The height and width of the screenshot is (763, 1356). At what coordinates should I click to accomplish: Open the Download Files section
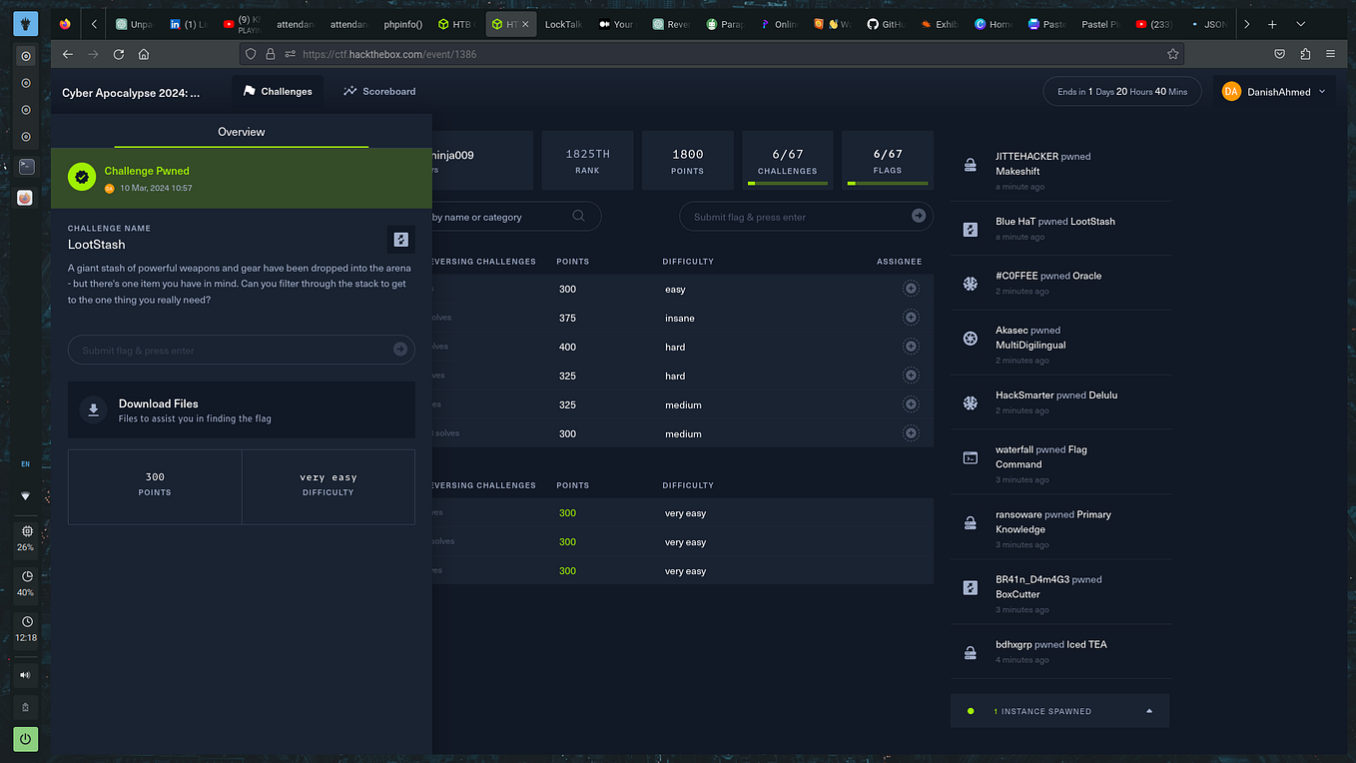241,409
